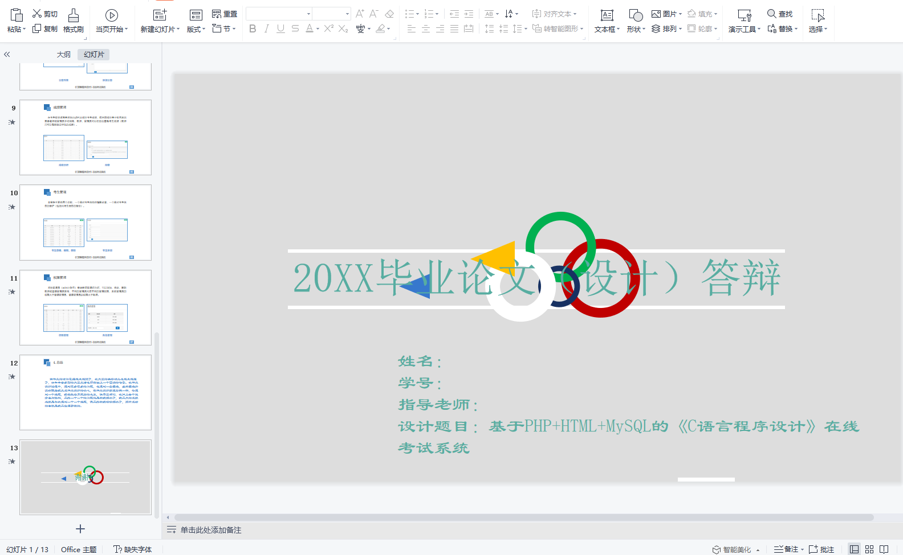Viewport: 903px width, 555px height.
Task: Click Office 主题 in status bar
Action: [x=79, y=549]
